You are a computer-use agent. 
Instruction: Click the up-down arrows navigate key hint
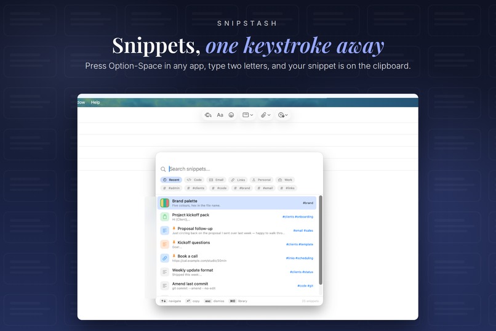pos(164,301)
